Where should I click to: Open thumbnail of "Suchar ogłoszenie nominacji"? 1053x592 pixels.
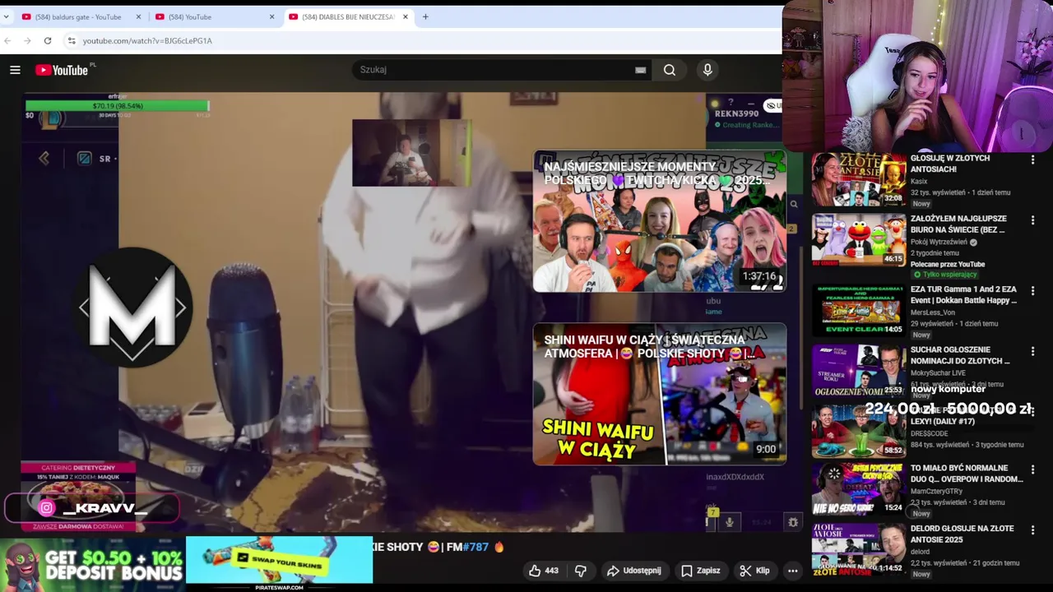coord(859,371)
